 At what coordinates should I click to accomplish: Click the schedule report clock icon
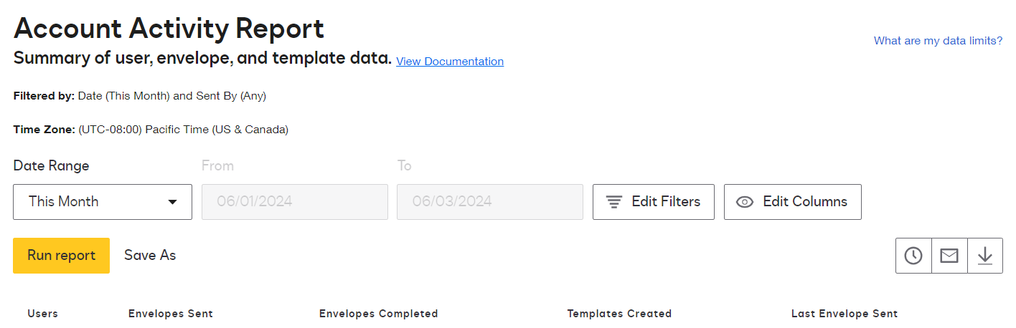click(x=913, y=256)
